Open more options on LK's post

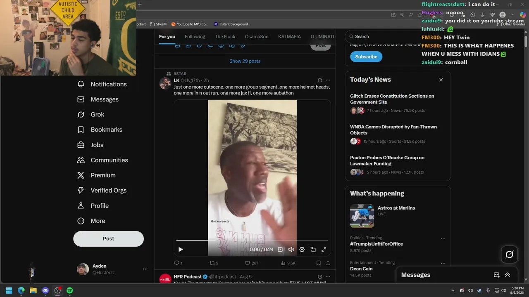tap(328, 80)
